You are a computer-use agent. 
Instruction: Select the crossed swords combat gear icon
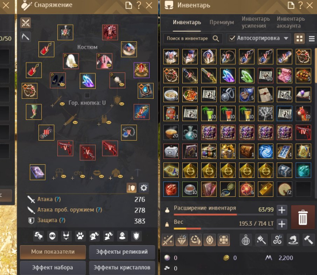(25, 23)
